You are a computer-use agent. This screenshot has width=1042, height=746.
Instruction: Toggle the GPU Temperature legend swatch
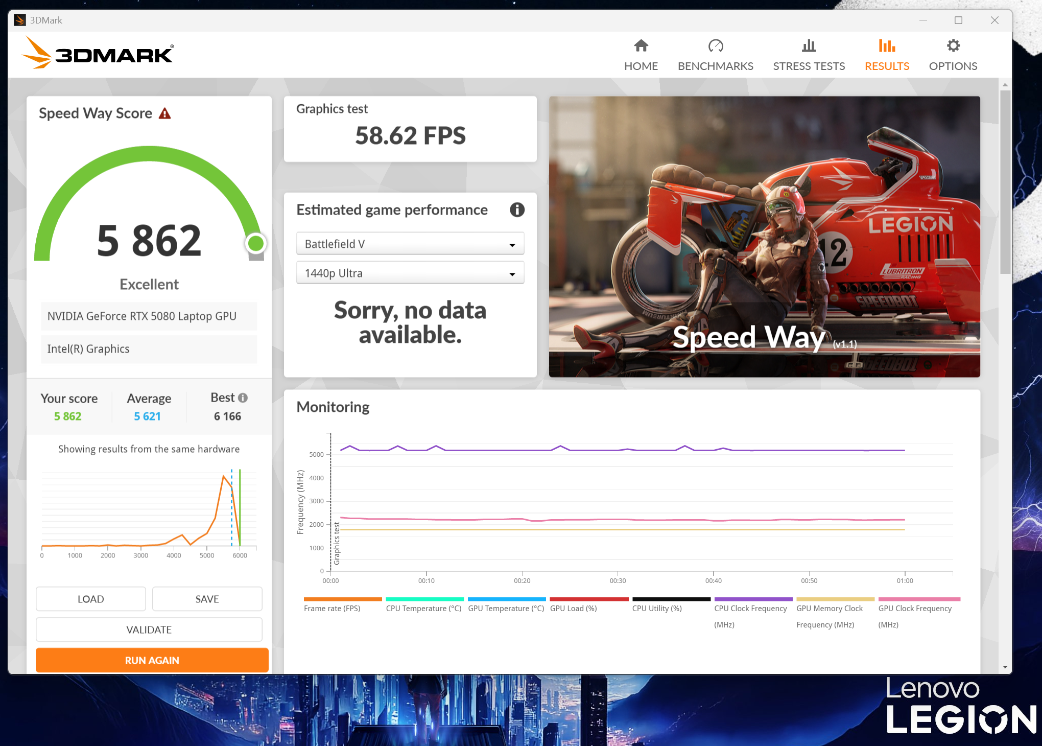click(507, 599)
